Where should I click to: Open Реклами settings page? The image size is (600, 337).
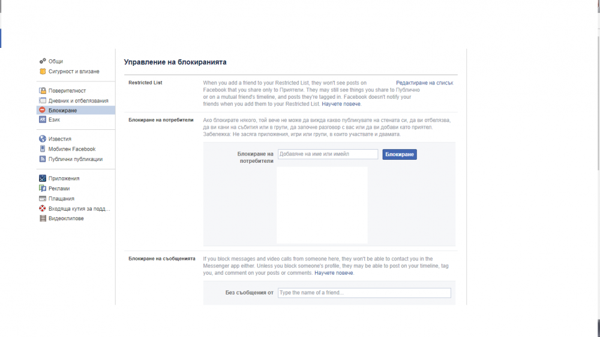59,189
